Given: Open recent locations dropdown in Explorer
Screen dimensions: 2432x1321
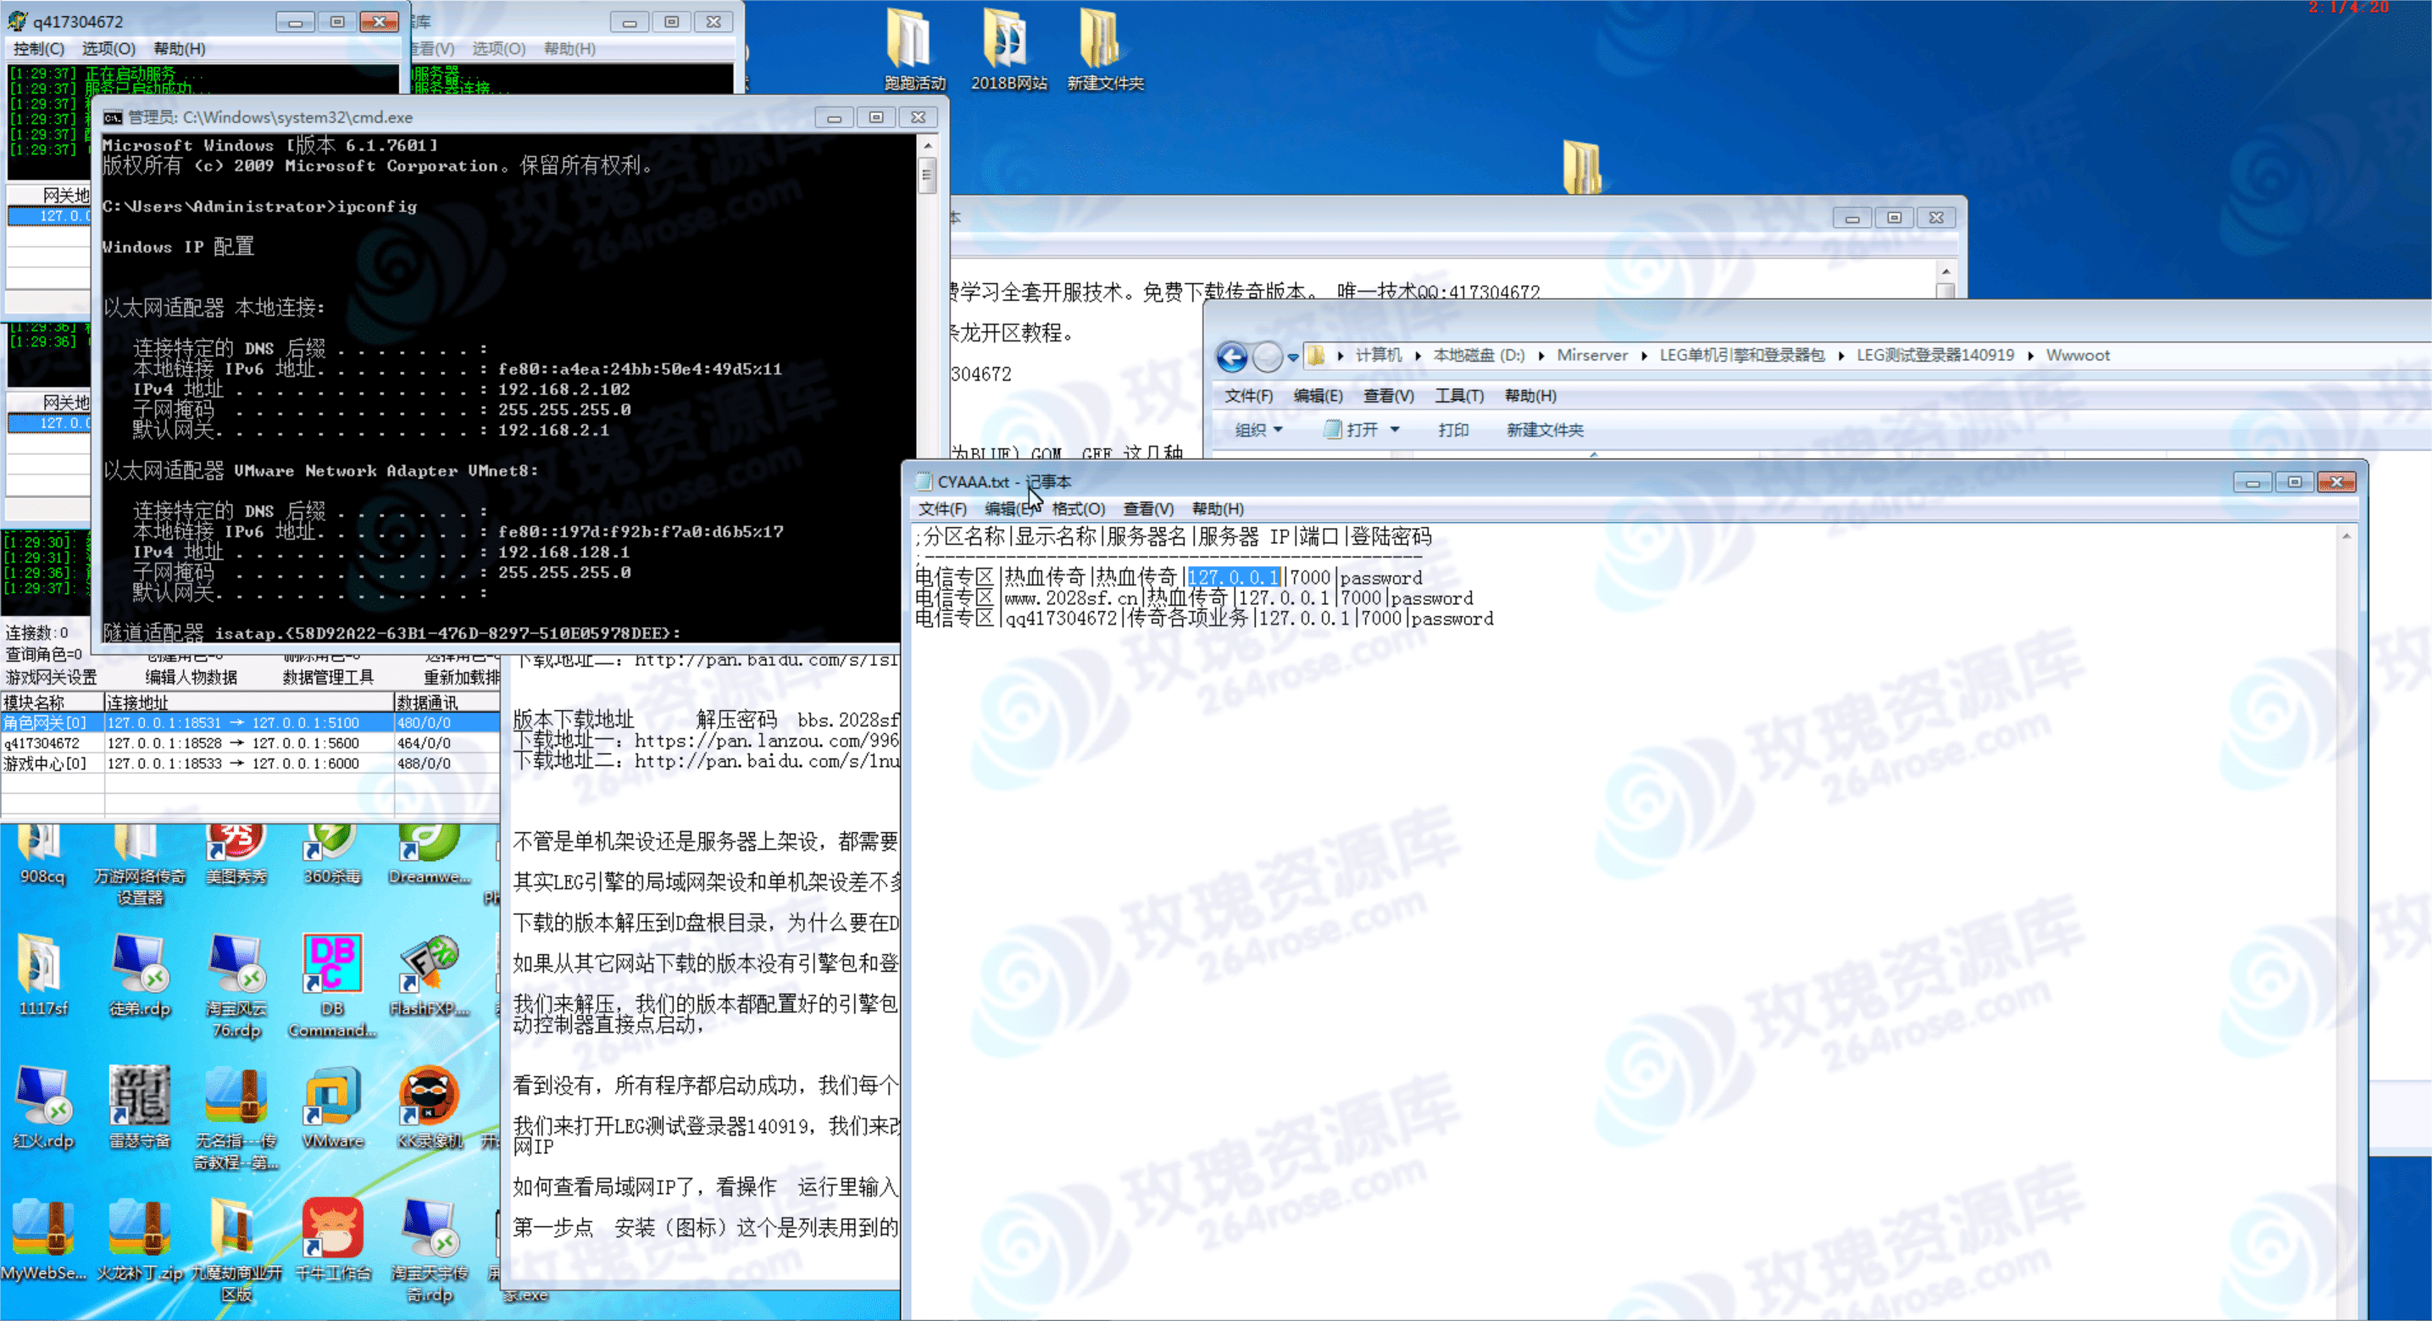Looking at the screenshot, I should point(1292,357).
